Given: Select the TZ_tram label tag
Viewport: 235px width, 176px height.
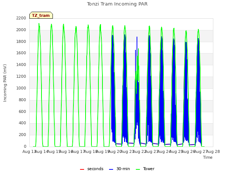Looking at the screenshot, I should click(x=41, y=15).
